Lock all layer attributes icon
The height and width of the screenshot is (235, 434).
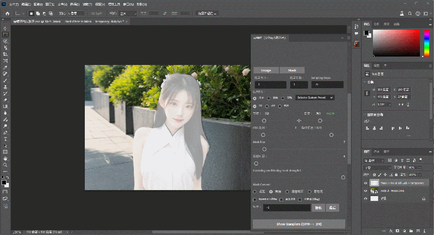(x=396, y=175)
